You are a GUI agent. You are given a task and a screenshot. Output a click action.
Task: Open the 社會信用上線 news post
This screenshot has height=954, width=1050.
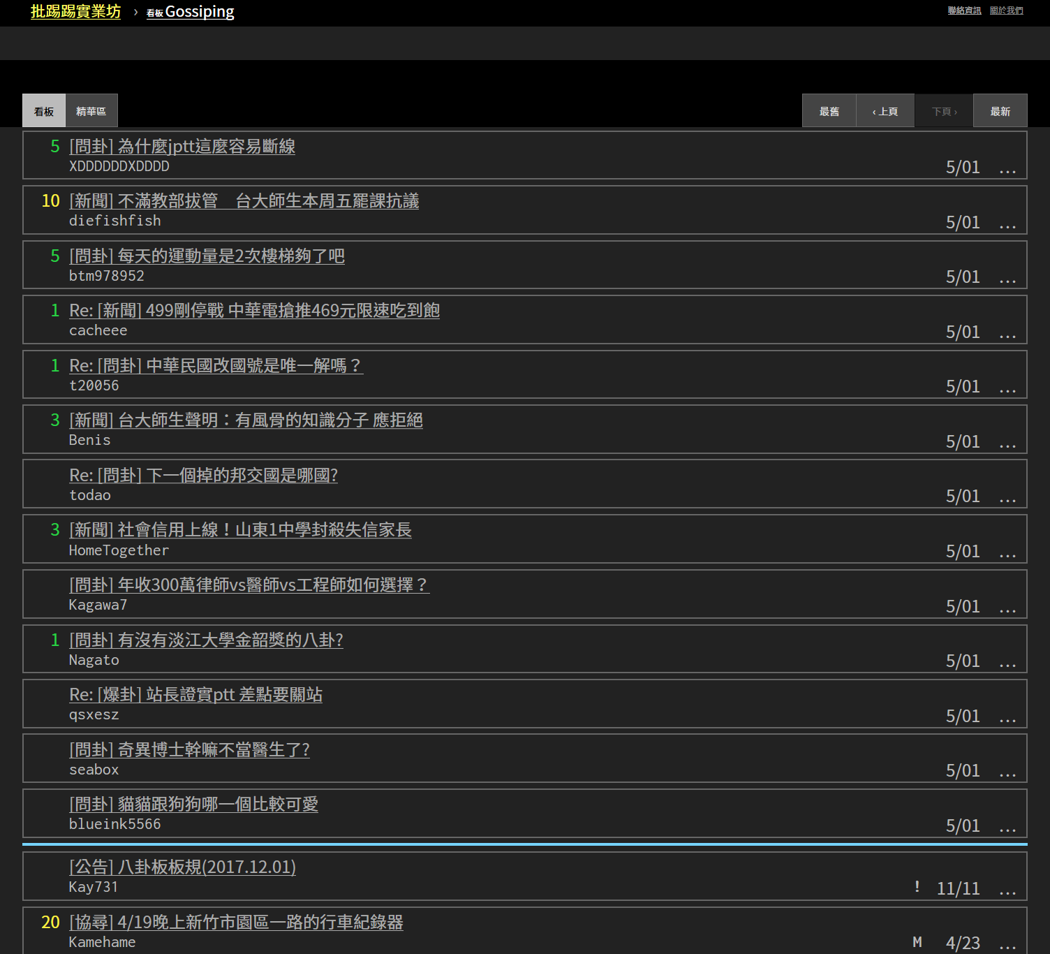point(240,530)
